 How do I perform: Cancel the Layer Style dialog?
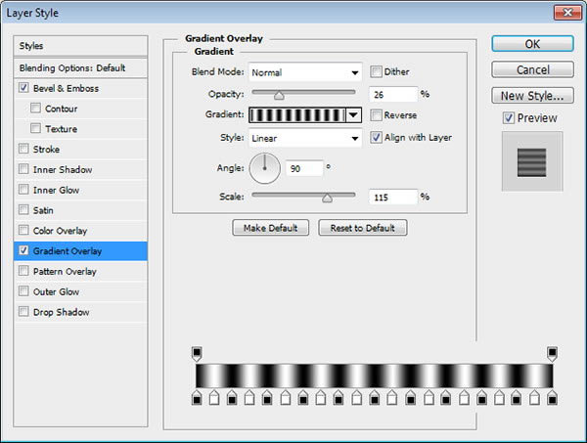532,69
